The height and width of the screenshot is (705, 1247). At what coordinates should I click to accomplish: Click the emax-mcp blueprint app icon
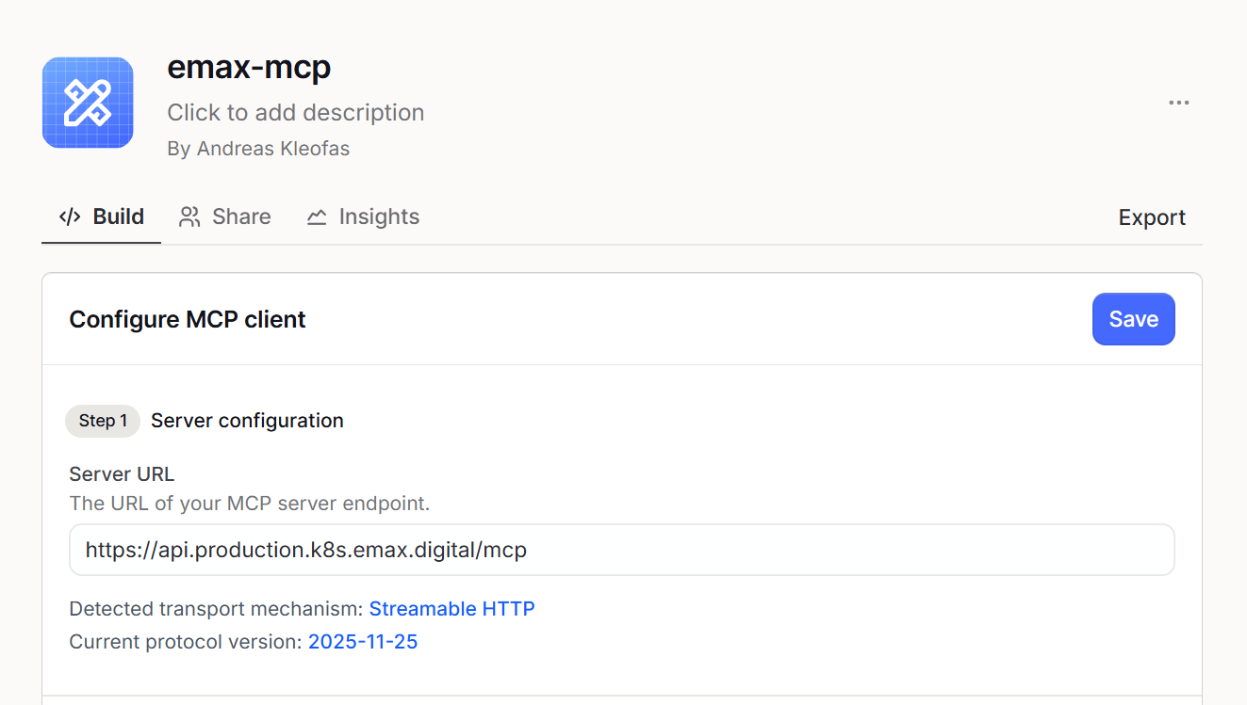click(x=88, y=103)
